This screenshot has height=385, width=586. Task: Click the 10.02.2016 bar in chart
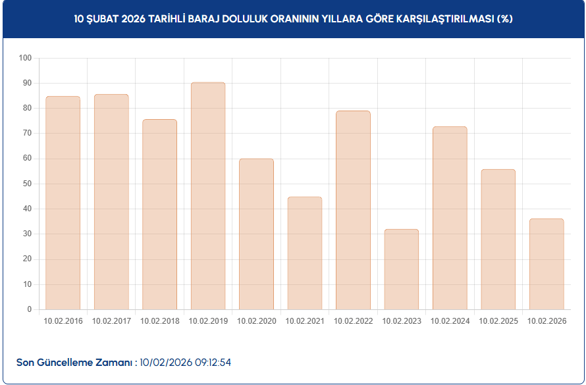pyautogui.click(x=63, y=203)
